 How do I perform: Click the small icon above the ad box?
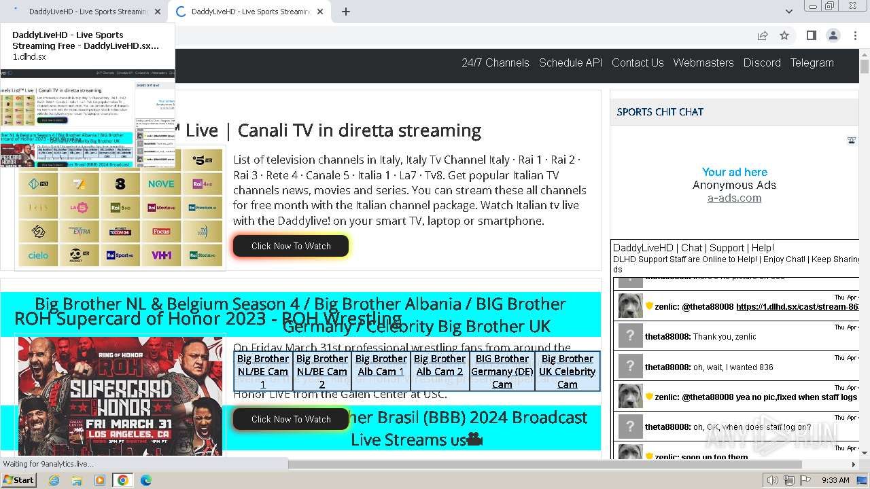(x=852, y=141)
